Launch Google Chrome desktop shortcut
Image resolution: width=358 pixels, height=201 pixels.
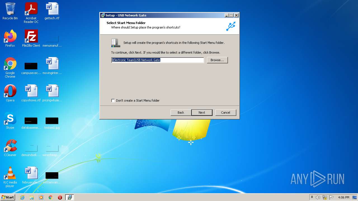[10, 68]
